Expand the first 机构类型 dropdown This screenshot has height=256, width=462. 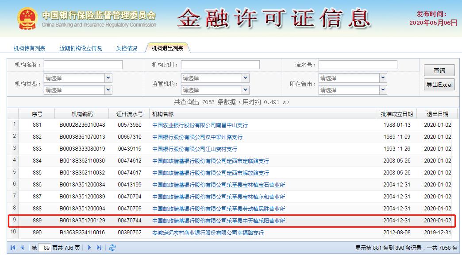[108, 78]
